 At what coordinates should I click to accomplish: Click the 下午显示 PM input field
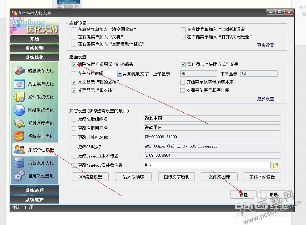(259, 74)
